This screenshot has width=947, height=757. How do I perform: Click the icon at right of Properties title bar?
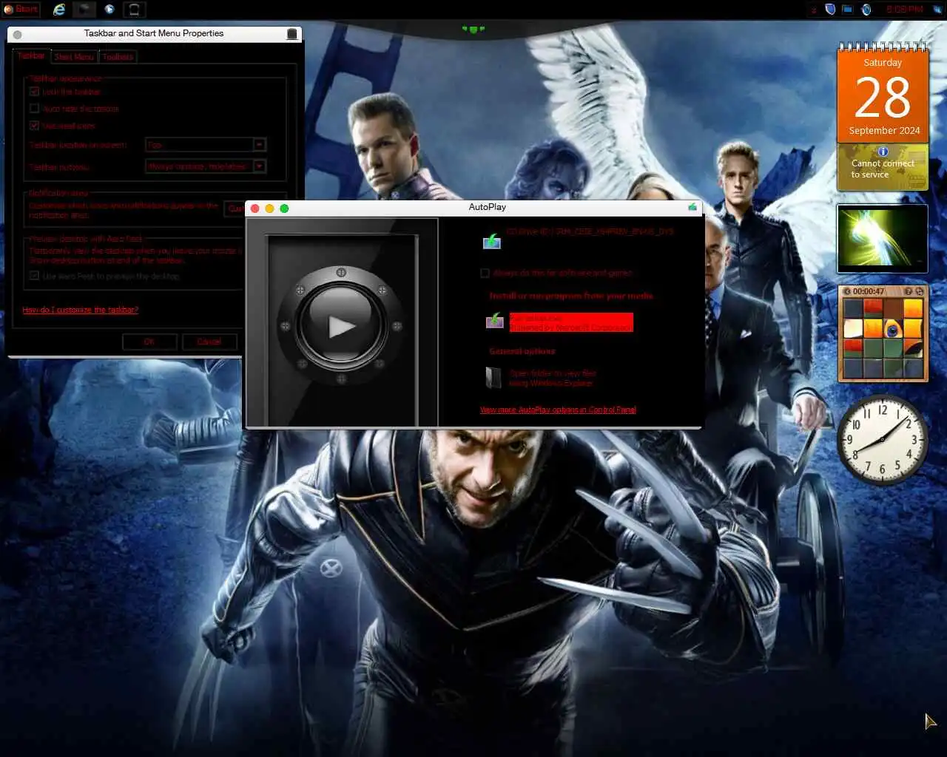point(292,34)
